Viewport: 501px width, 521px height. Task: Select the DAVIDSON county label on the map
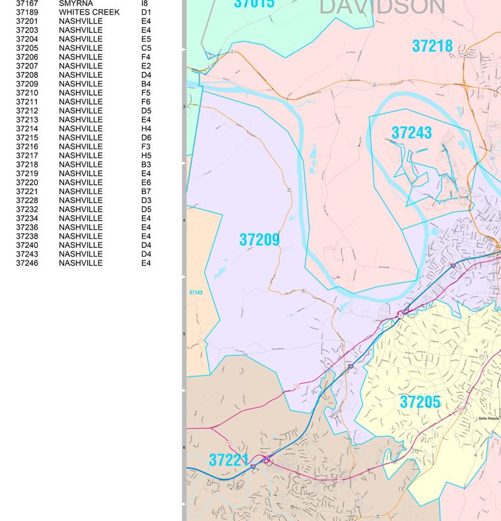tap(382, 7)
